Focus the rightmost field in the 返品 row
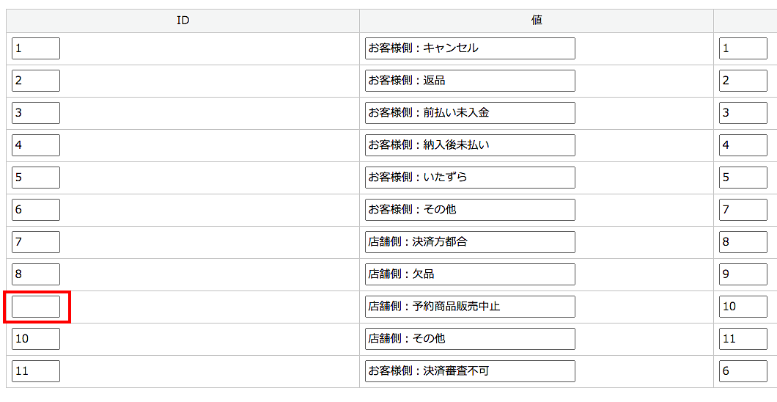777x402 pixels. pos(743,81)
